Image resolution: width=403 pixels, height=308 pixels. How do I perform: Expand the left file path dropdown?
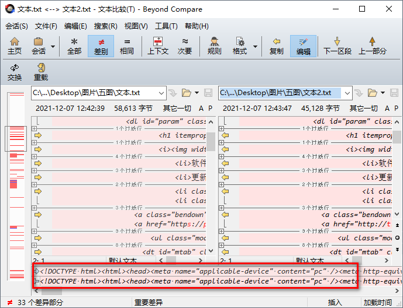tap(161, 93)
